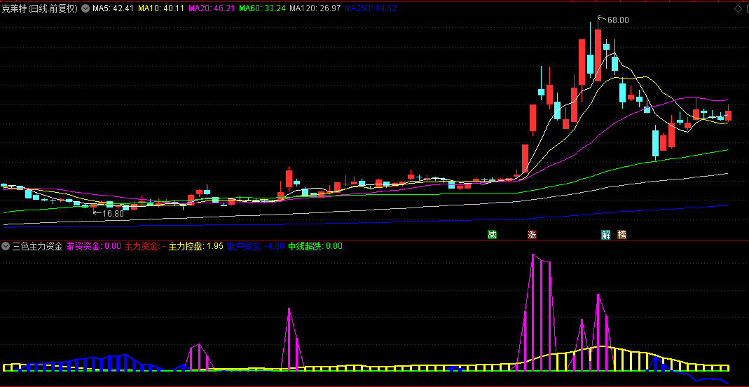Click the 16.80 low price label
The height and width of the screenshot is (387, 749).
[x=114, y=214]
